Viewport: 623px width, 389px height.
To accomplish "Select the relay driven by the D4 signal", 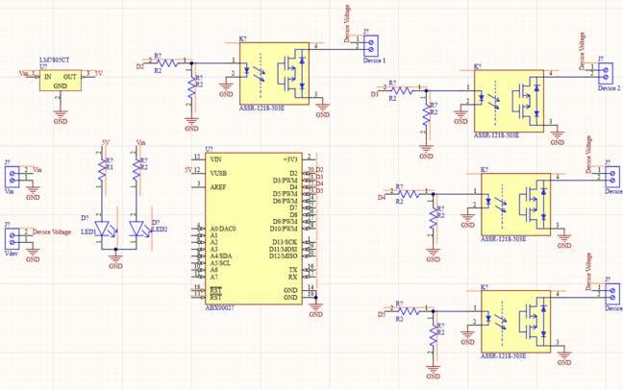I will [x=515, y=205].
